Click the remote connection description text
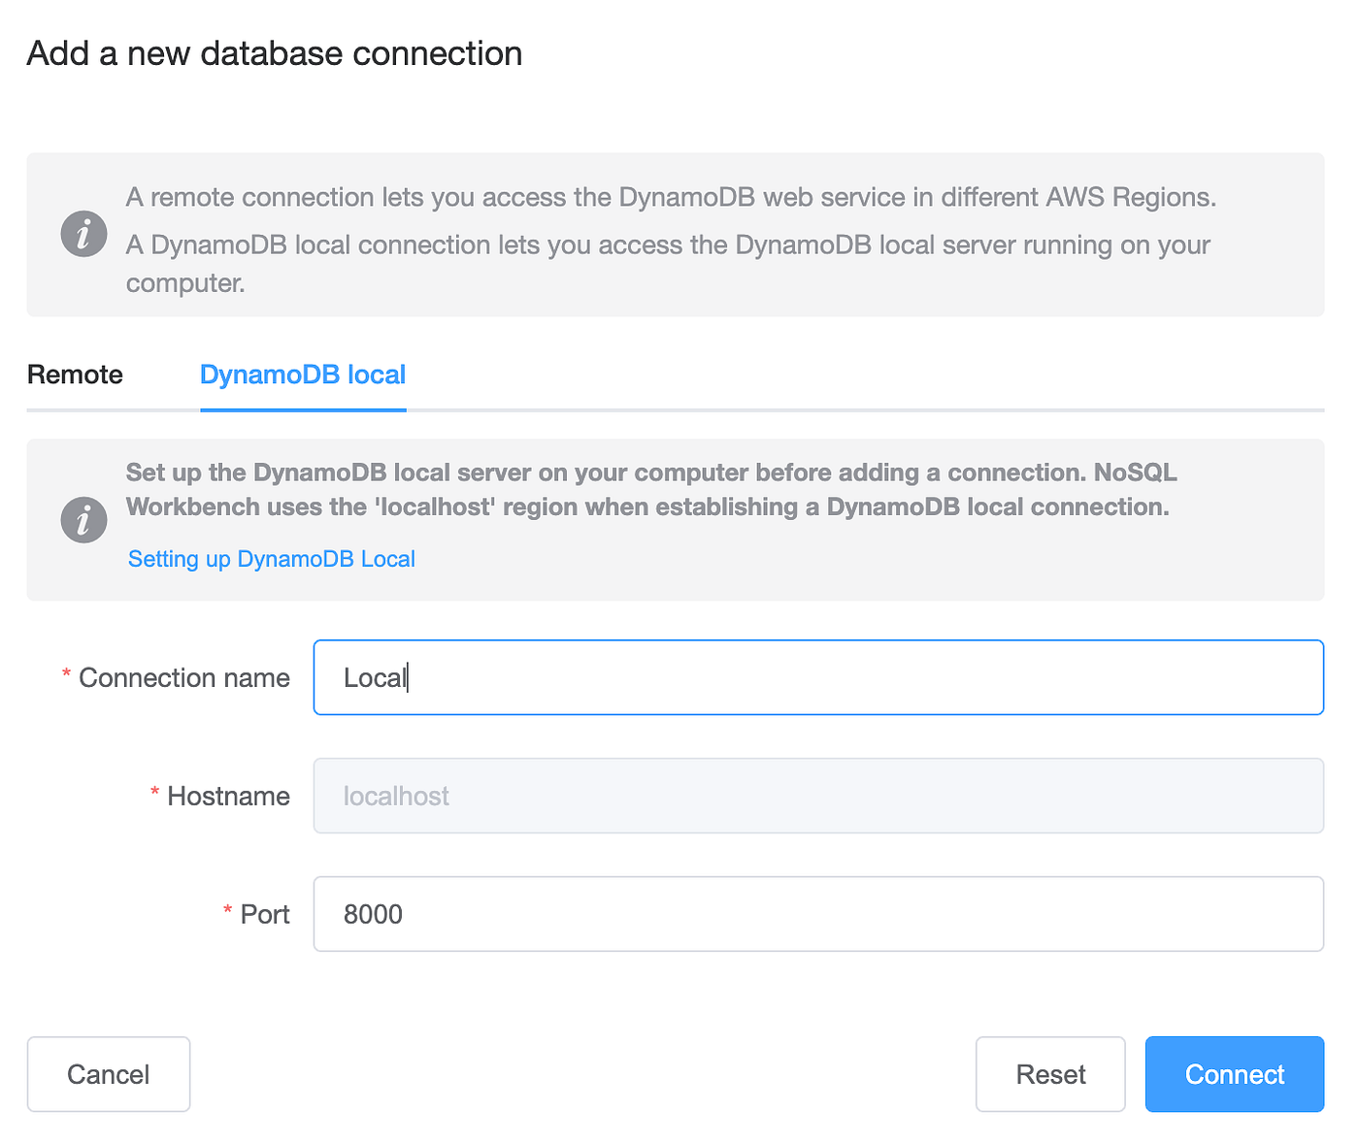This screenshot has height=1143, width=1359. coord(670,198)
